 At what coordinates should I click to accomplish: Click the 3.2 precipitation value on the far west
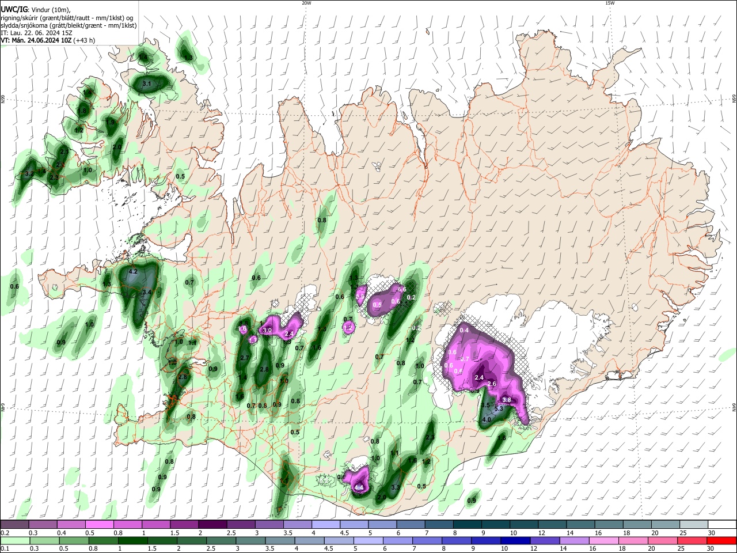(x=29, y=173)
